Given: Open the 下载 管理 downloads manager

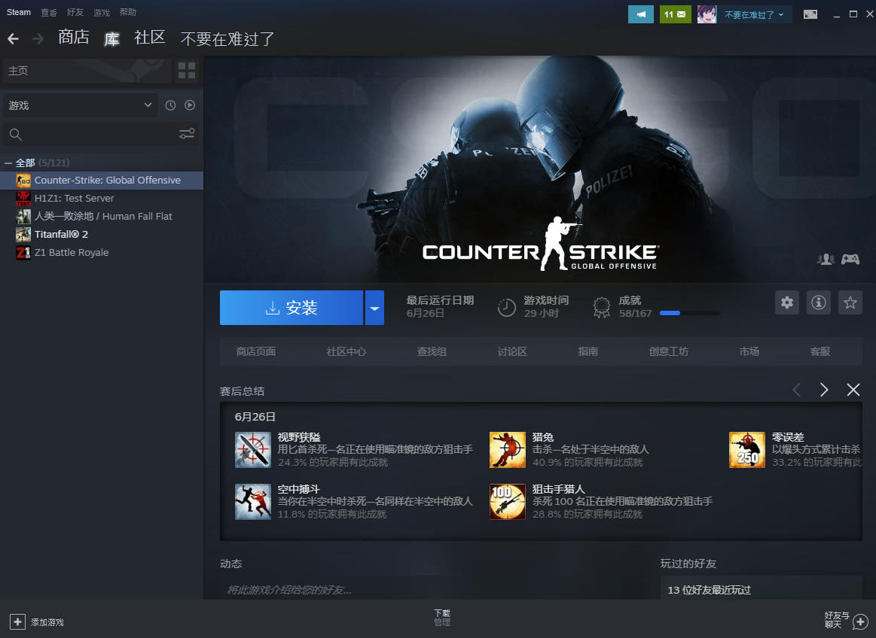Looking at the screenshot, I should click(x=442, y=618).
